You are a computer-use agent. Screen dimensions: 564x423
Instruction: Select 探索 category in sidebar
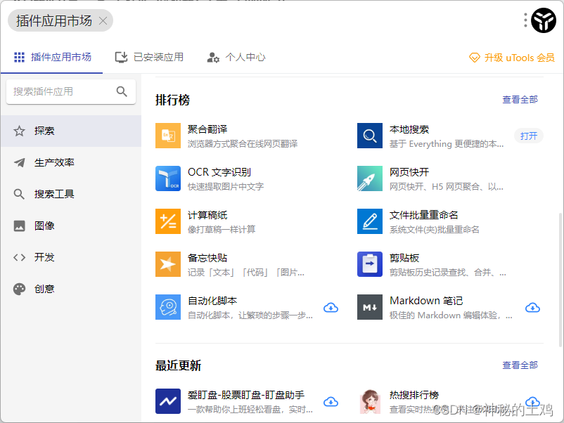click(71, 131)
